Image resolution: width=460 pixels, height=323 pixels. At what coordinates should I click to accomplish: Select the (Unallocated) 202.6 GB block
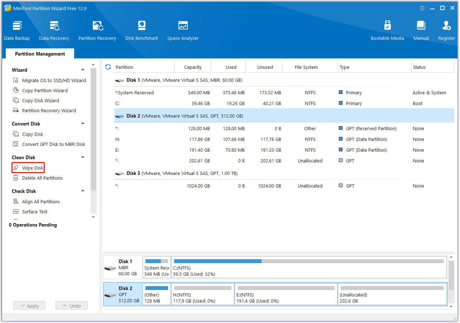click(392, 294)
